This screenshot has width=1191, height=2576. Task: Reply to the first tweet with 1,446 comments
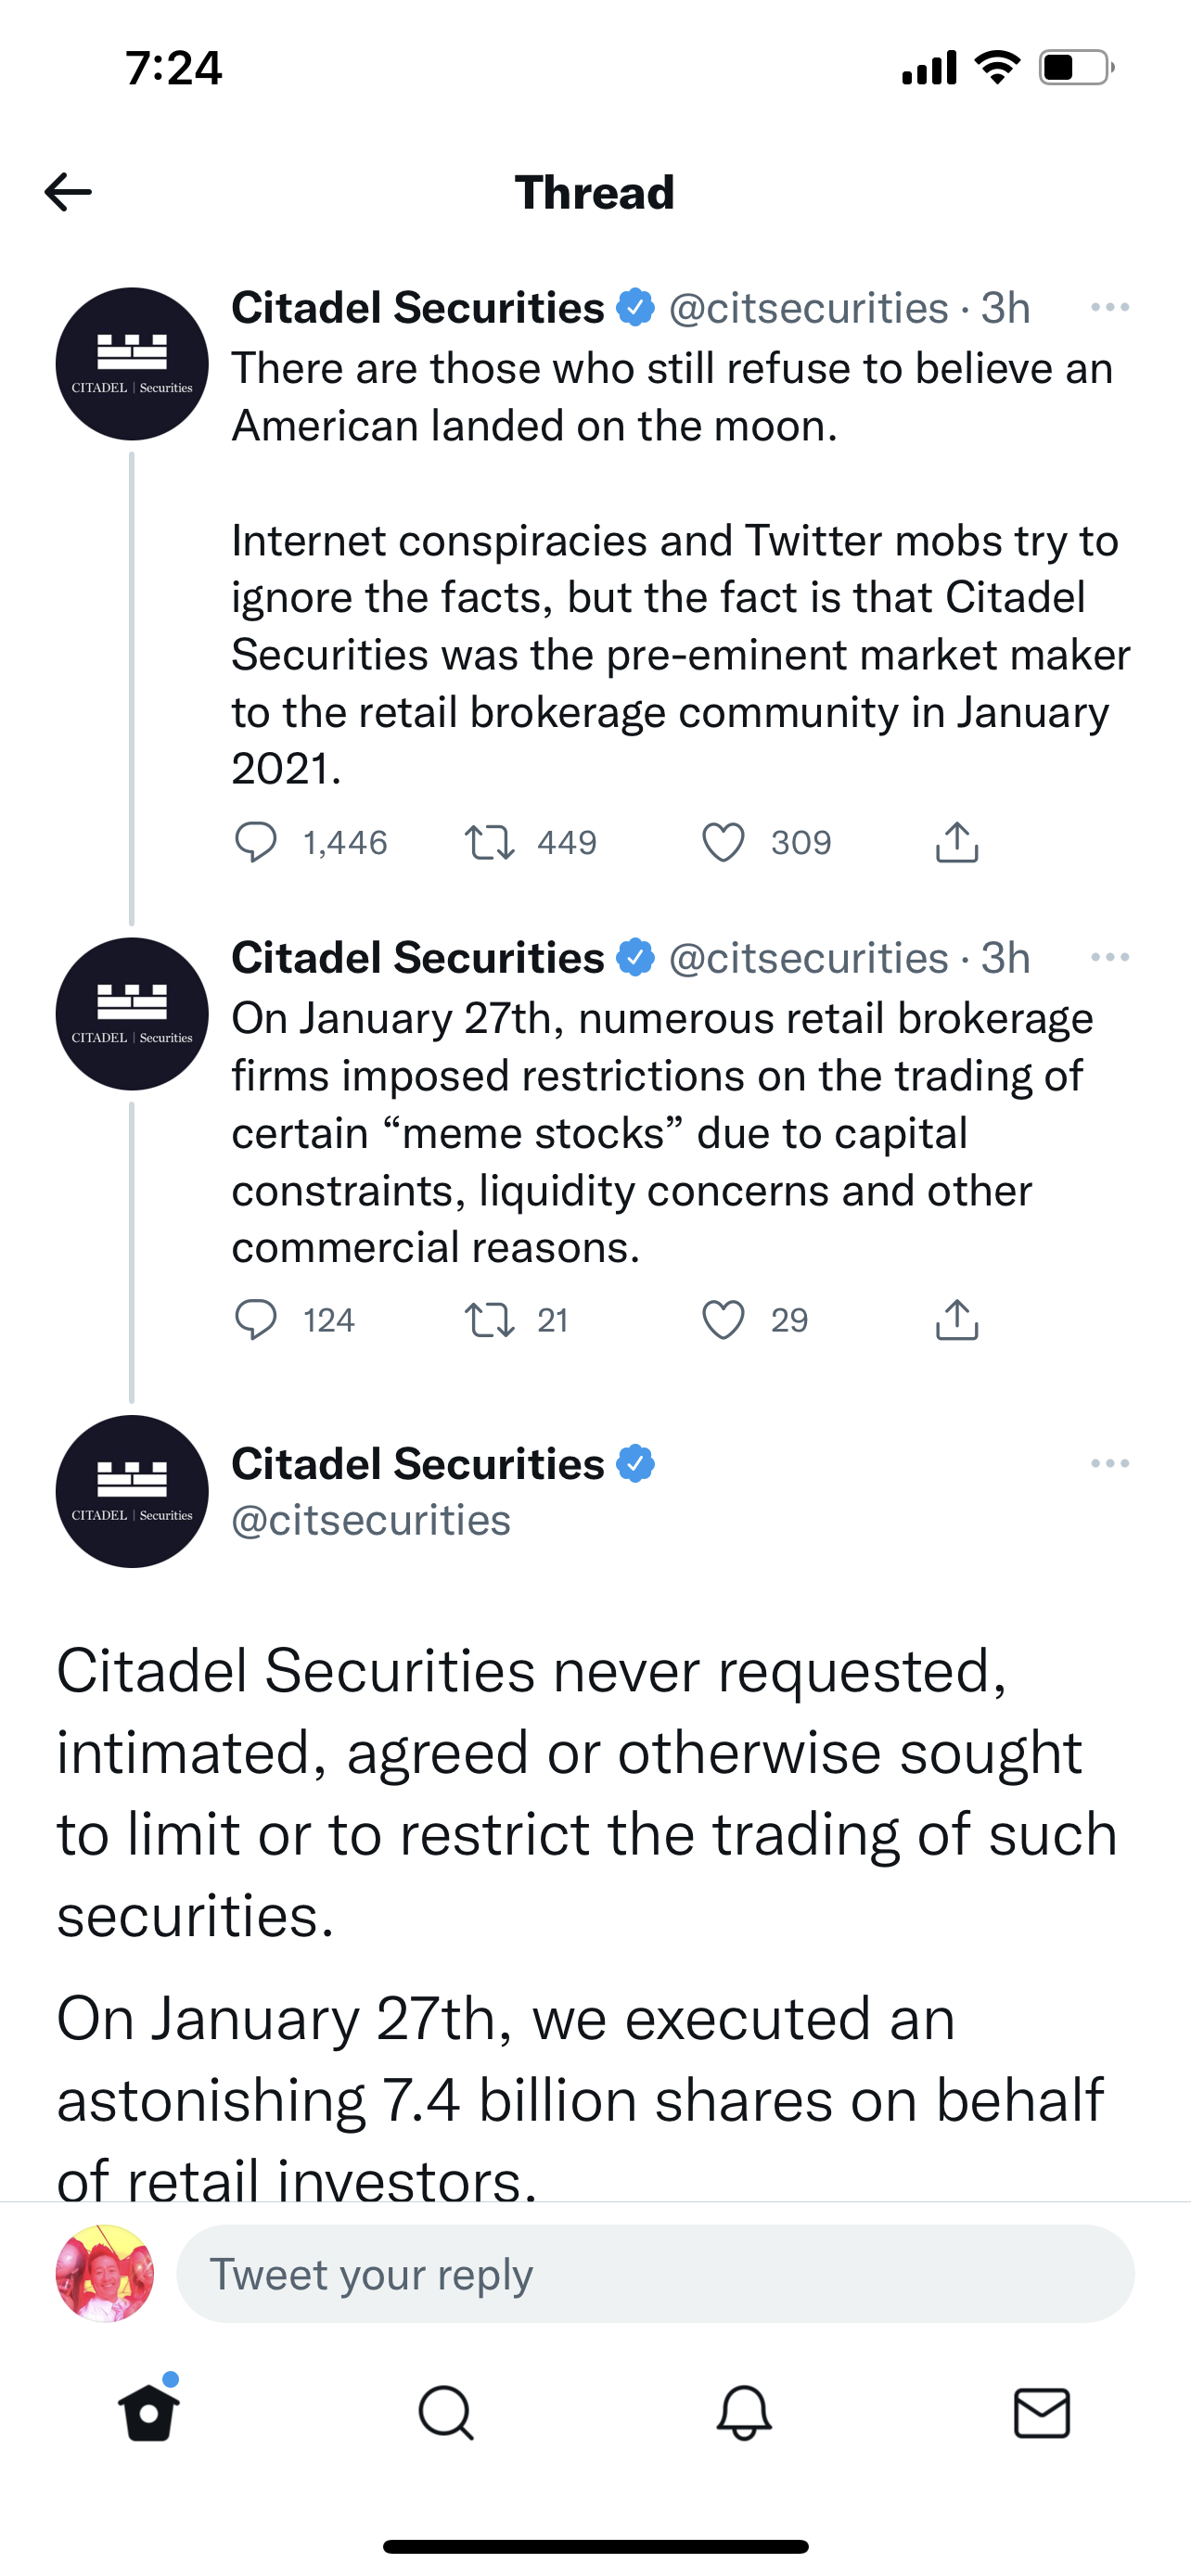click(x=256, y=842)
